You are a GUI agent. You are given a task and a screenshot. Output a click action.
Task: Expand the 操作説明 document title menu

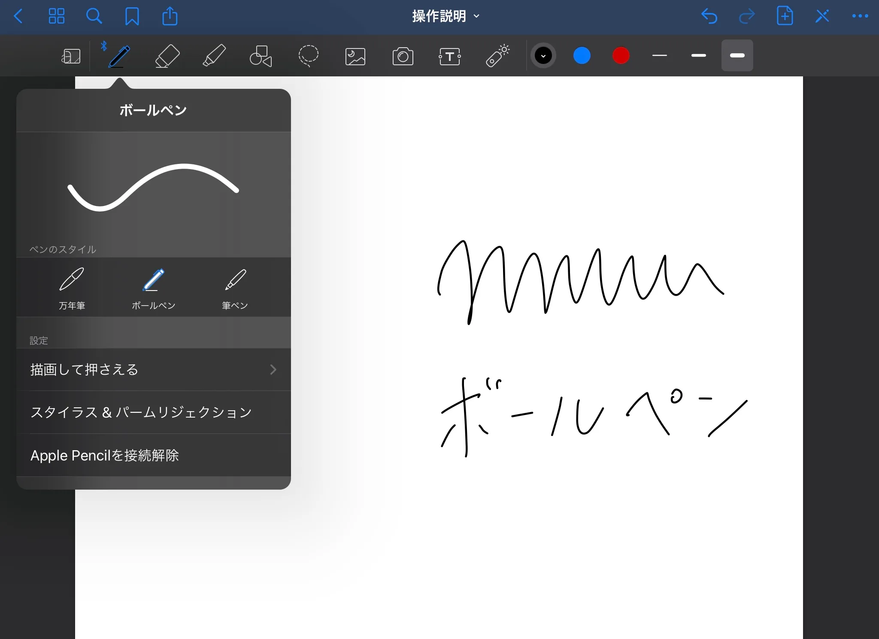pyautogui.click(x=446, y=16)
